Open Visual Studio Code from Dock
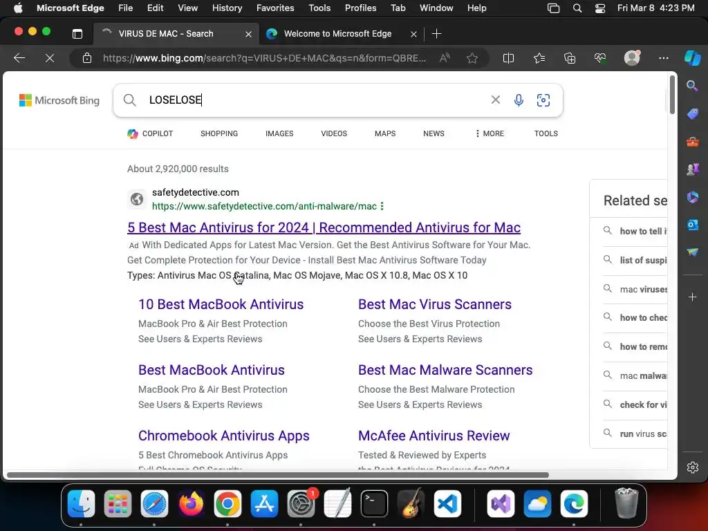This screenshot has width=708, height=531. [447, 503]
